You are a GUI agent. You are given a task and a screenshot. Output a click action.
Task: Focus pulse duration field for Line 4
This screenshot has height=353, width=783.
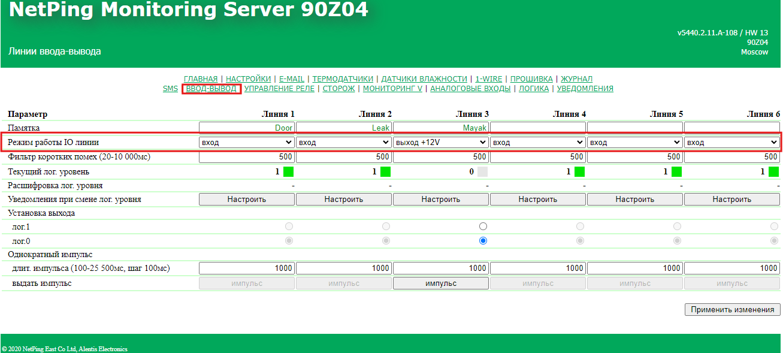538,268
